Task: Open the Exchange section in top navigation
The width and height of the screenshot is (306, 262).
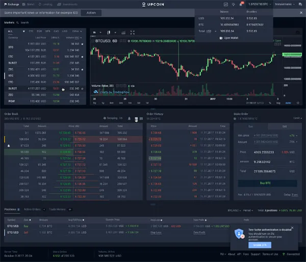Action: [x=12, y=4]
